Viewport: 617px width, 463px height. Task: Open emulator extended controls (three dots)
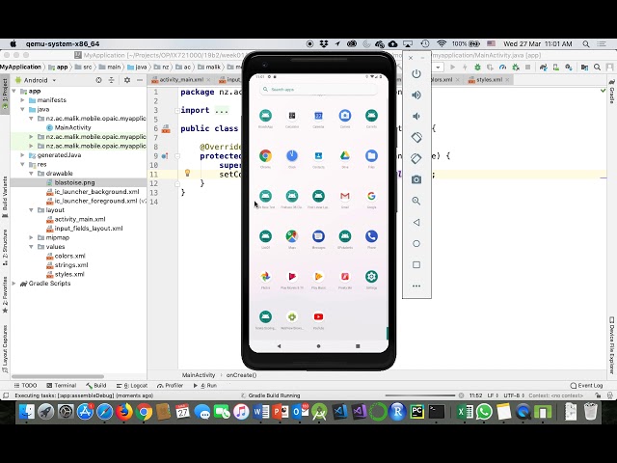click(416, 286)
